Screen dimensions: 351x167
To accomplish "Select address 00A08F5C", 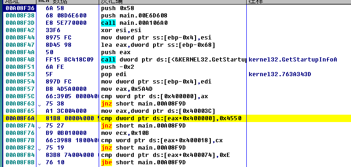I will 20,96.
